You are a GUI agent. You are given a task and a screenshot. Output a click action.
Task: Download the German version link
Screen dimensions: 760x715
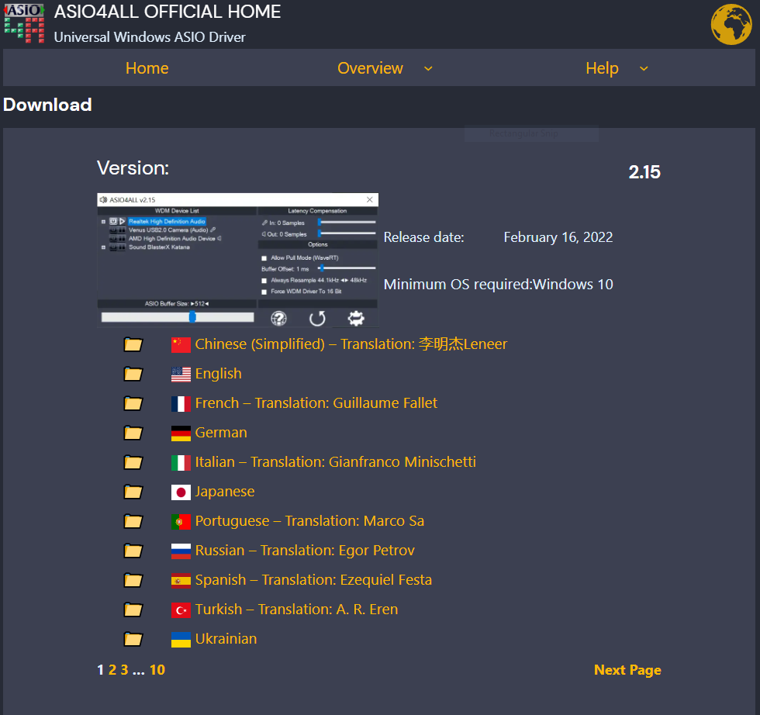click(221, 433)
